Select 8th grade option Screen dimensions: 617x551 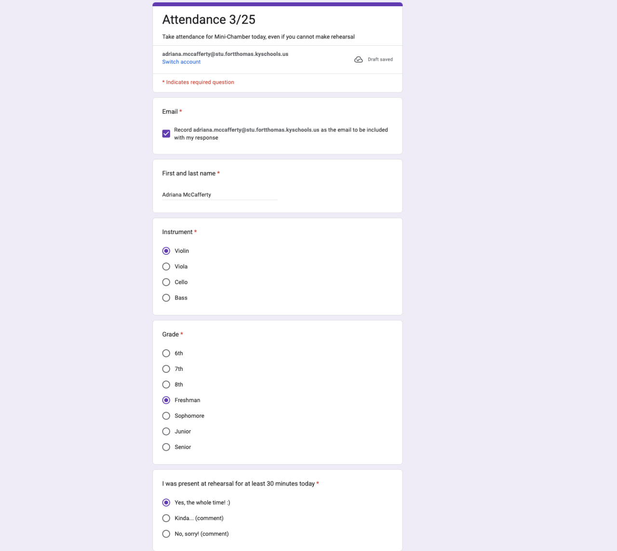166,385
